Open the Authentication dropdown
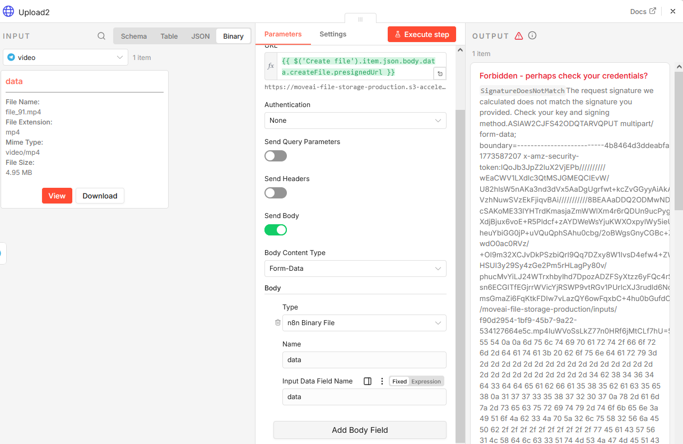This screenshot has width=683, height=444. (x=355, y=121)
